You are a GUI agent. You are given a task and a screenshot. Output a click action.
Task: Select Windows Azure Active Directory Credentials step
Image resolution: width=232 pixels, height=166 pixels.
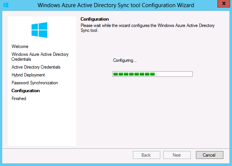40,57
